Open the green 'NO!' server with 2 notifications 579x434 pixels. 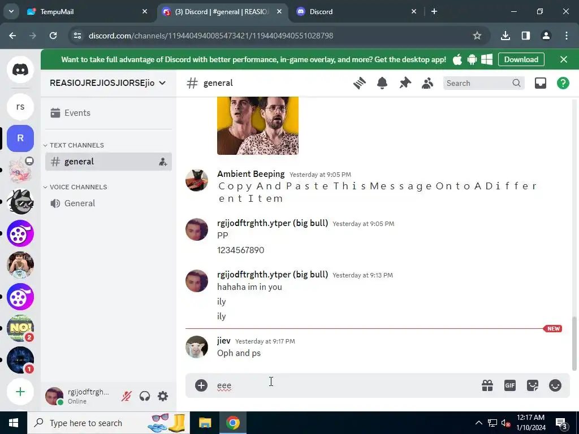[x=20, y=328]
